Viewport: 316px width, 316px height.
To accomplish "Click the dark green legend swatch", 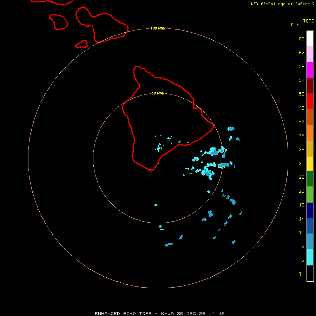I will [x=310, y=179].
